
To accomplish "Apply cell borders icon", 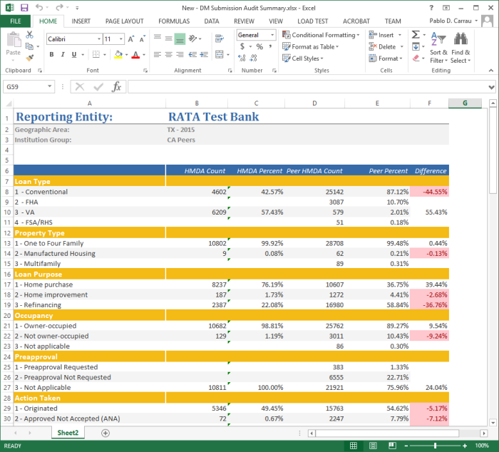I will (x=96, y=54).
